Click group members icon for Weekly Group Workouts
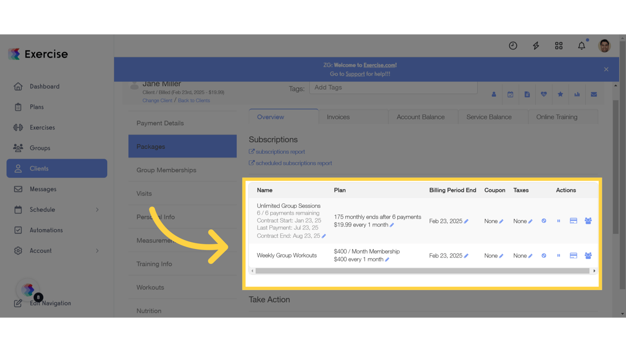 pos(588,255)
